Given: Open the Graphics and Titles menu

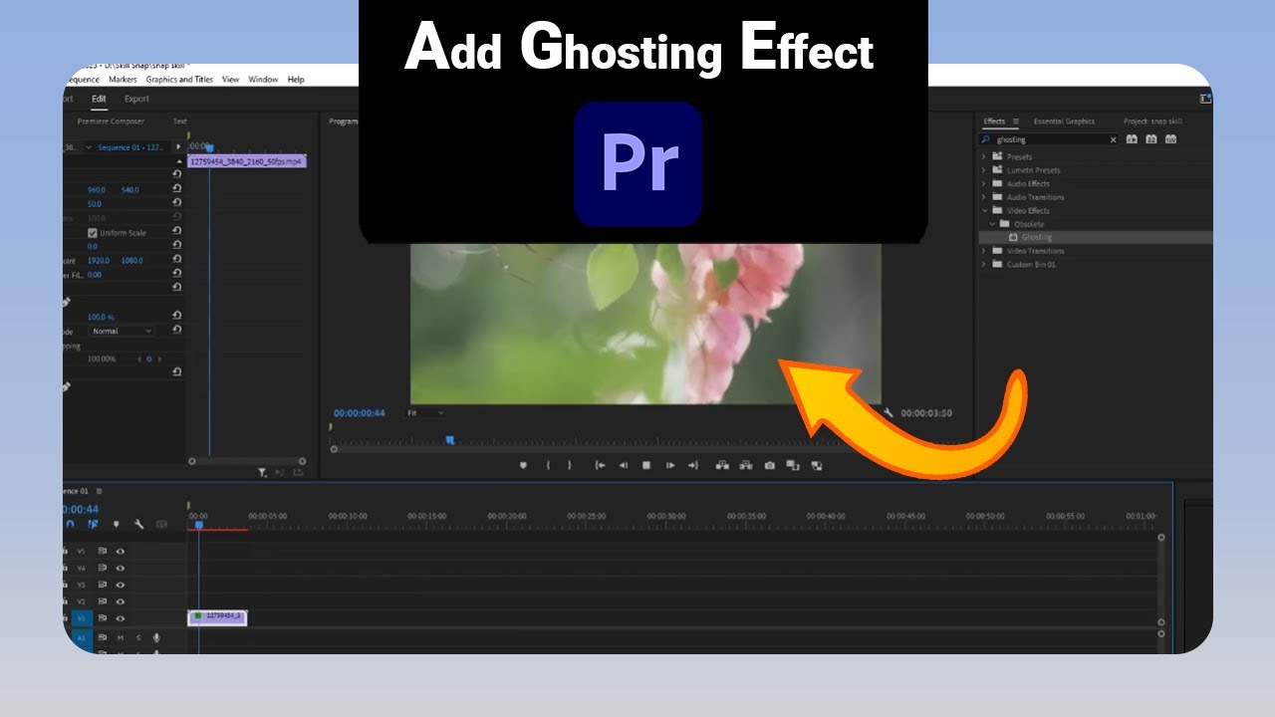Looking at the screenshot, I should [179, 80].
